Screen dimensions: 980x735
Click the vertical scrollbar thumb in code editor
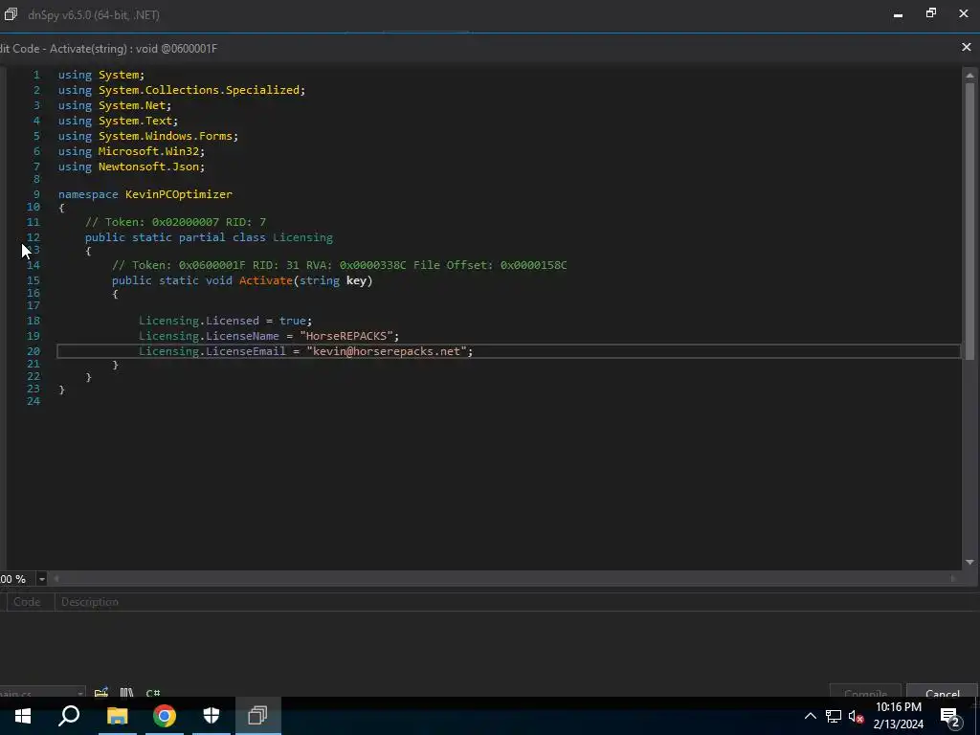click(969, 221)
